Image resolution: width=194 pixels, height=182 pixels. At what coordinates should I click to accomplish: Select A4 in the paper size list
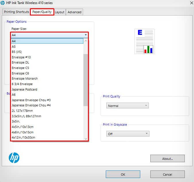point(47,41)
